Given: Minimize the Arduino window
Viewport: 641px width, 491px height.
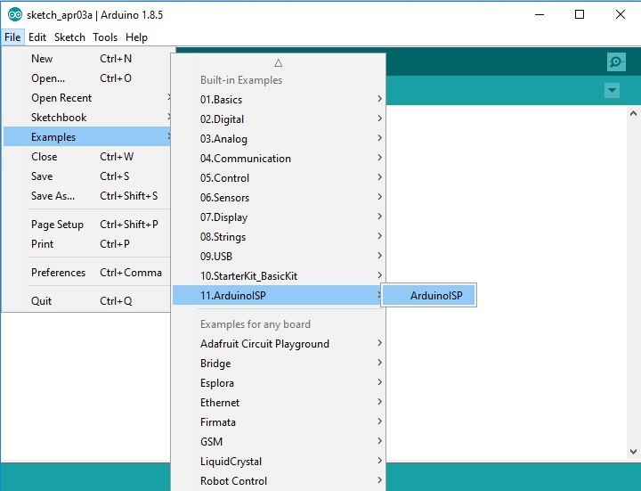Looking at the screenshot, I should click(x=540, y=15).
